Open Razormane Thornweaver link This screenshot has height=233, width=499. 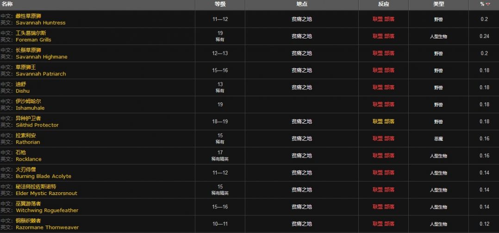pyautogui.click(x=47, y=227)
